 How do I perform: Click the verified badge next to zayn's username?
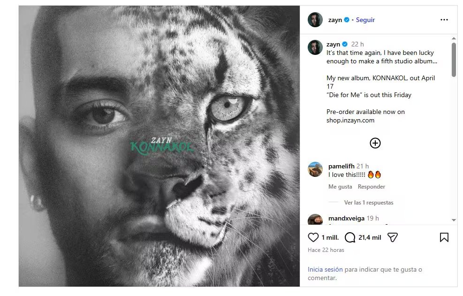point(346,19)
